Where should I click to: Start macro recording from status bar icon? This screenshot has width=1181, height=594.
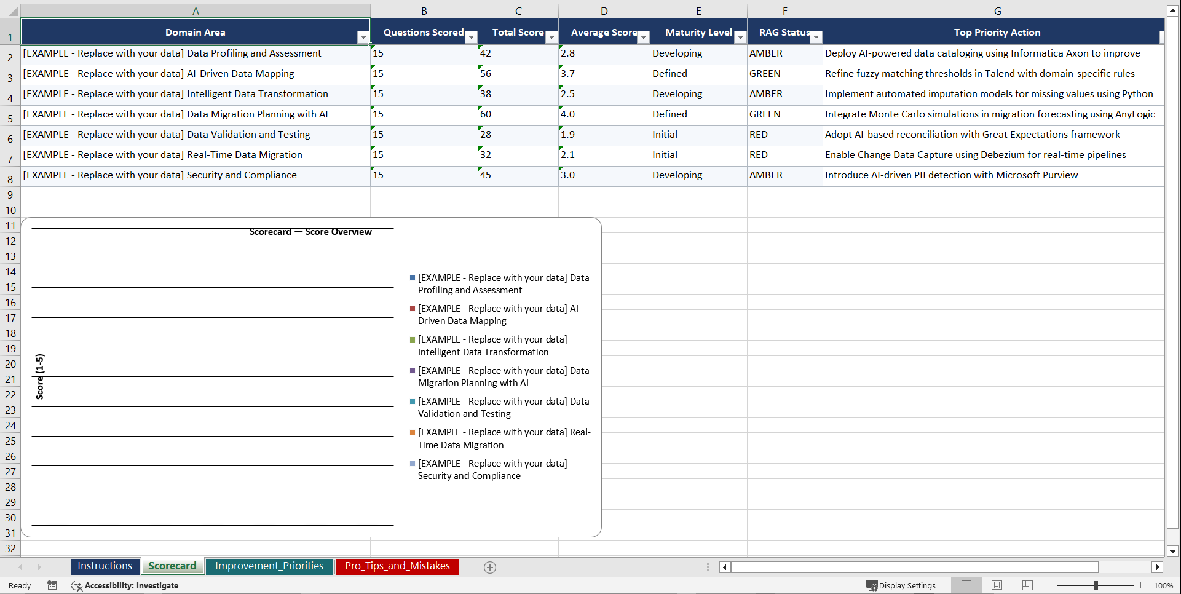point(52,585)
